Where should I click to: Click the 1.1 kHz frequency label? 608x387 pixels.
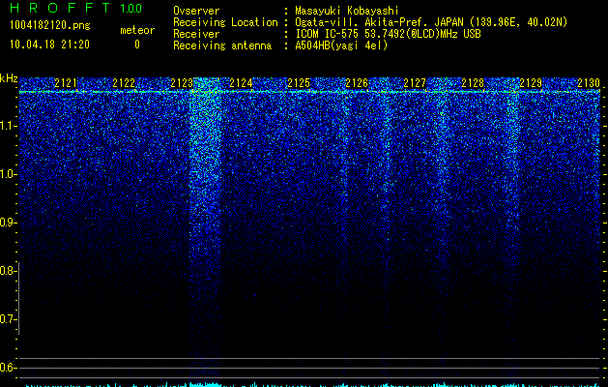click(x=7, y=126)
